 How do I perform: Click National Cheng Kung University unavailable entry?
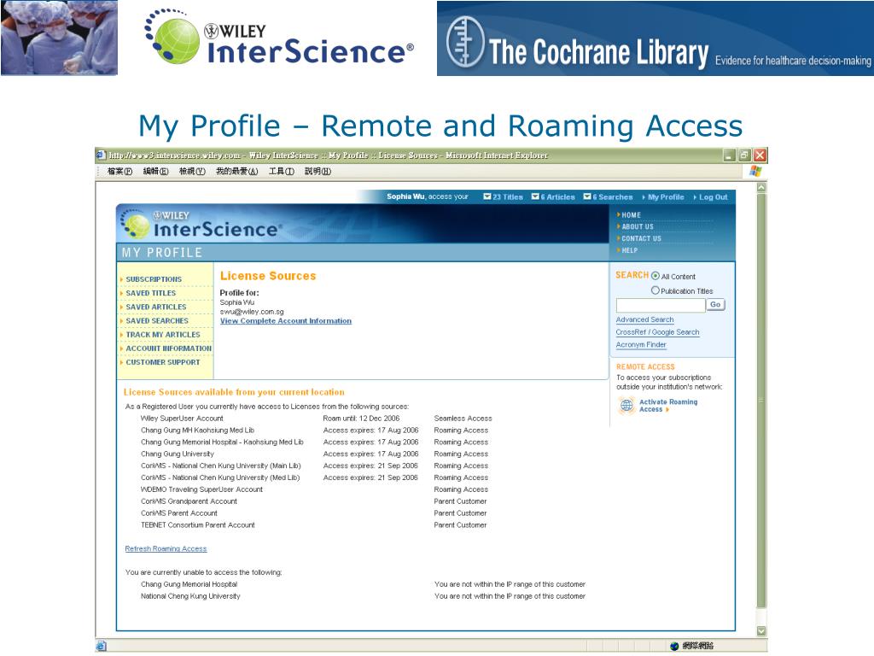190,596
